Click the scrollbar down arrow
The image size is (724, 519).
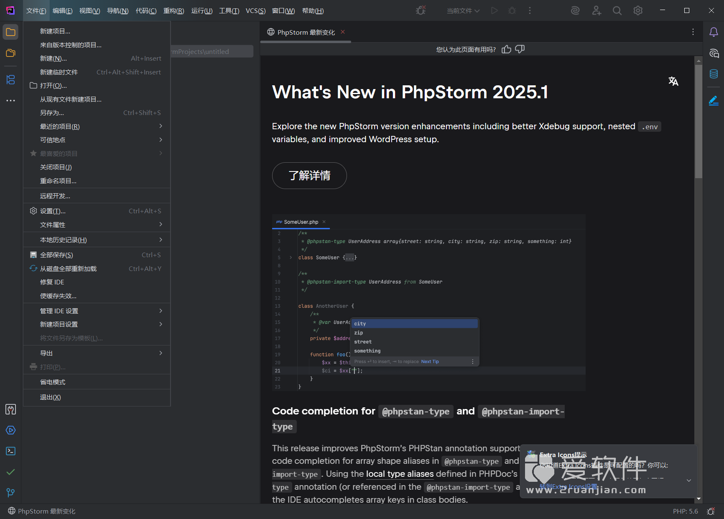click(699, 499)
